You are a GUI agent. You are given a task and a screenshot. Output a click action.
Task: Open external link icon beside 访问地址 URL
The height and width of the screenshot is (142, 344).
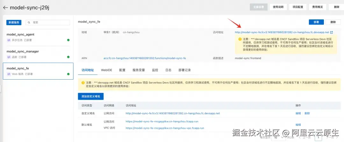pos(332,32)
